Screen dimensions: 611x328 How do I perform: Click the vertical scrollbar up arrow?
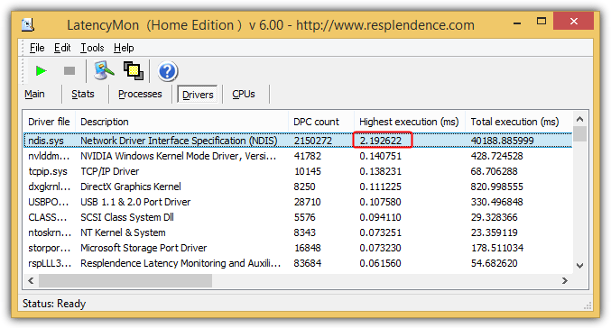(579, 119)
